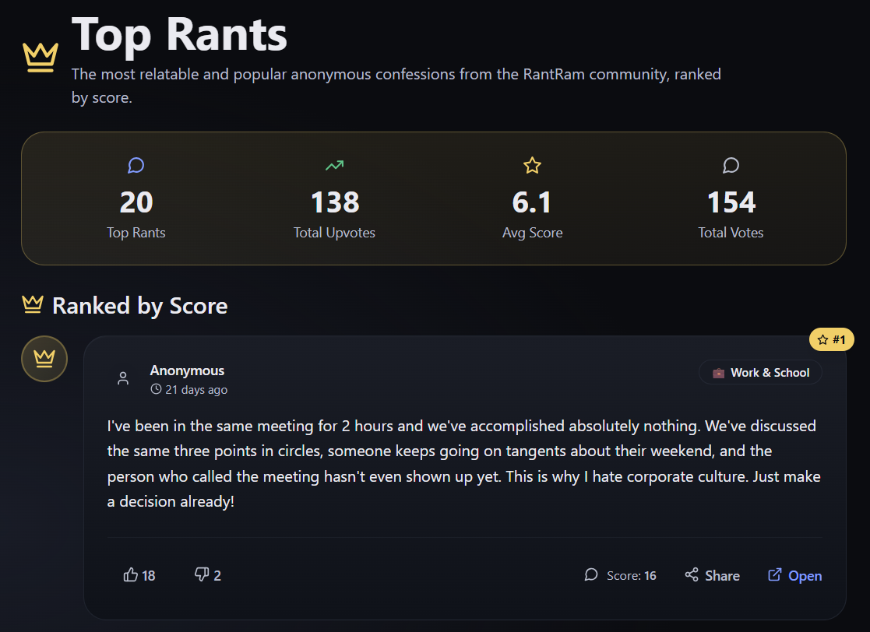Click the briefcase icon in the Work & School tag
870x632 pixels.
pos(718,373)
